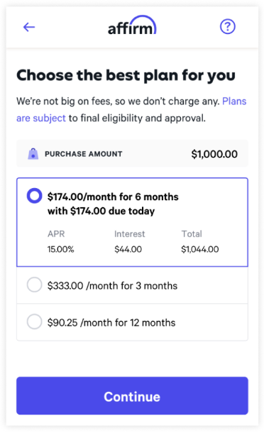This screenshot has height=433, width=264.
Task: Expand the $90.25 /month for 12 months row
Action: [x=132, y=322]
